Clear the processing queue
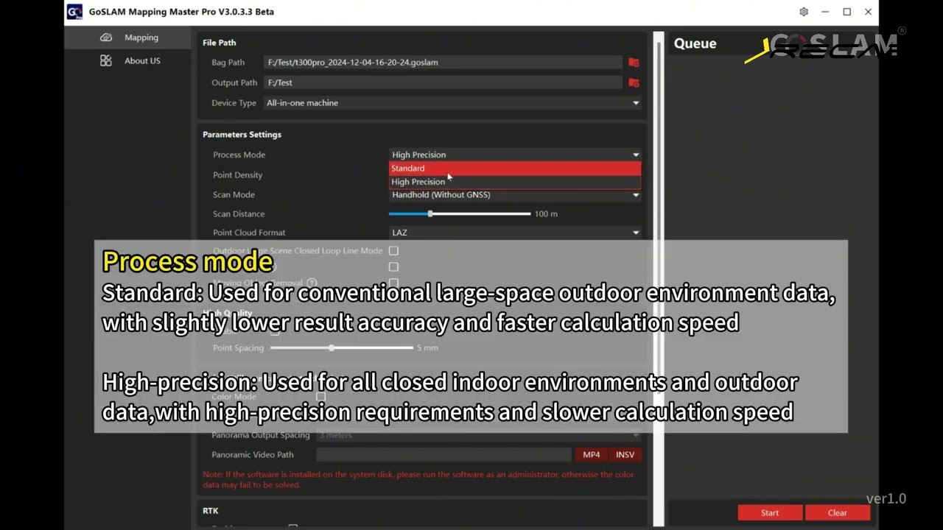The image size is (943, 530). (x=838, y=513)
